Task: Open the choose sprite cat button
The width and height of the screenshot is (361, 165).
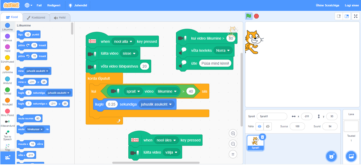Action: pos(331,156)
